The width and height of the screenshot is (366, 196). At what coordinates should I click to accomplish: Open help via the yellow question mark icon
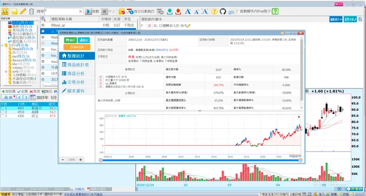click(x=214, y=11)
